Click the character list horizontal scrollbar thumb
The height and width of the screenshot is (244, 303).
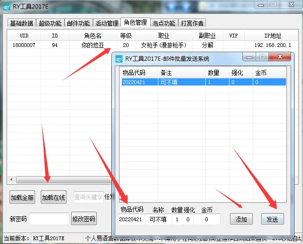pyautogui.click(x=64, y=180)
